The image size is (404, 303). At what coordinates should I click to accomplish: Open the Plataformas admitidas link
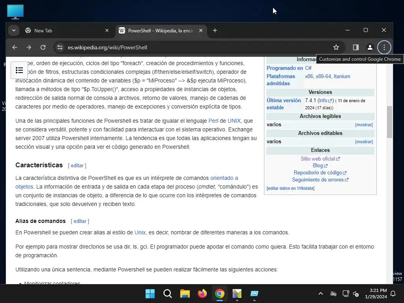[x=281, y=80]
